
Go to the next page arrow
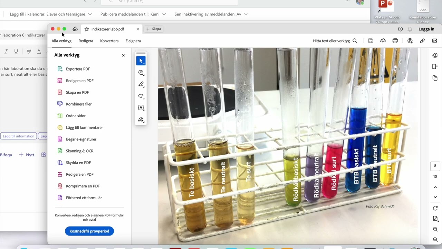[x=435, y=197]
